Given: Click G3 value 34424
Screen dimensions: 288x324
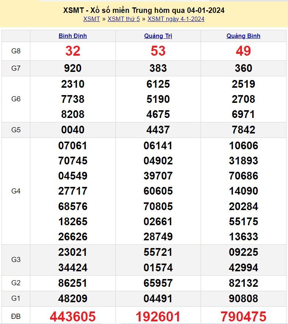Looking at the screenshot, I should point(73,268).
